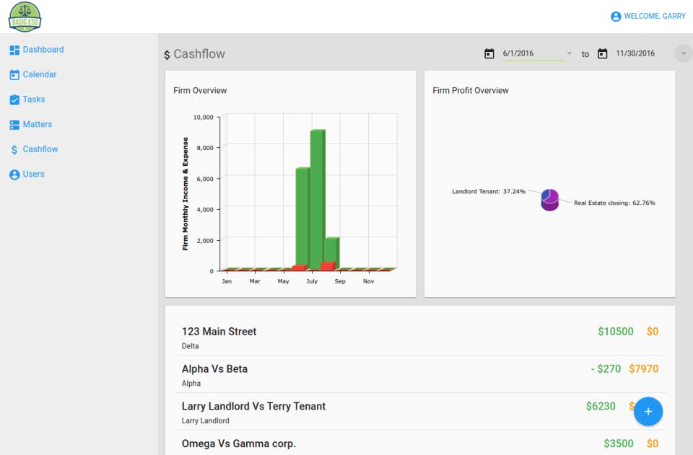
Task: Click the start date calendar icon
Action: (489, 53)
